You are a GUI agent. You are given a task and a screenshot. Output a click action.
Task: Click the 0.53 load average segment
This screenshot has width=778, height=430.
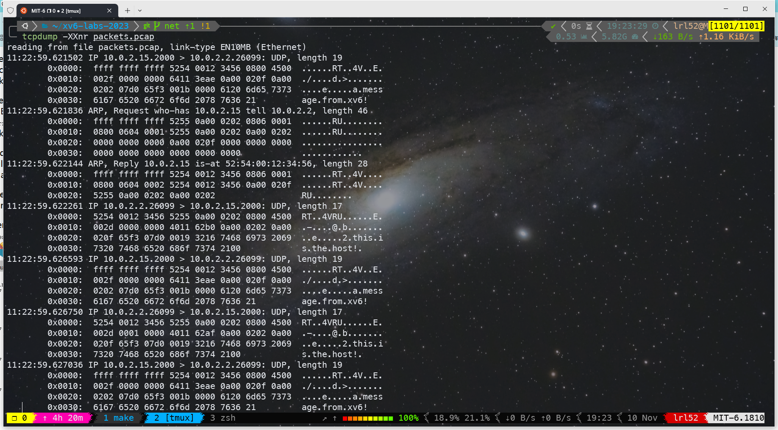point(571,36)
